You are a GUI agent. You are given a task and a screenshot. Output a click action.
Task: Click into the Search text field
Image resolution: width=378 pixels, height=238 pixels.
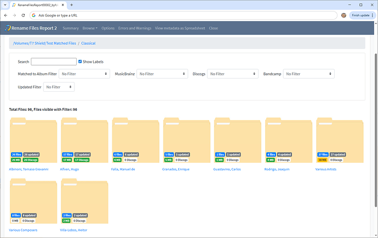click(54, 62)
